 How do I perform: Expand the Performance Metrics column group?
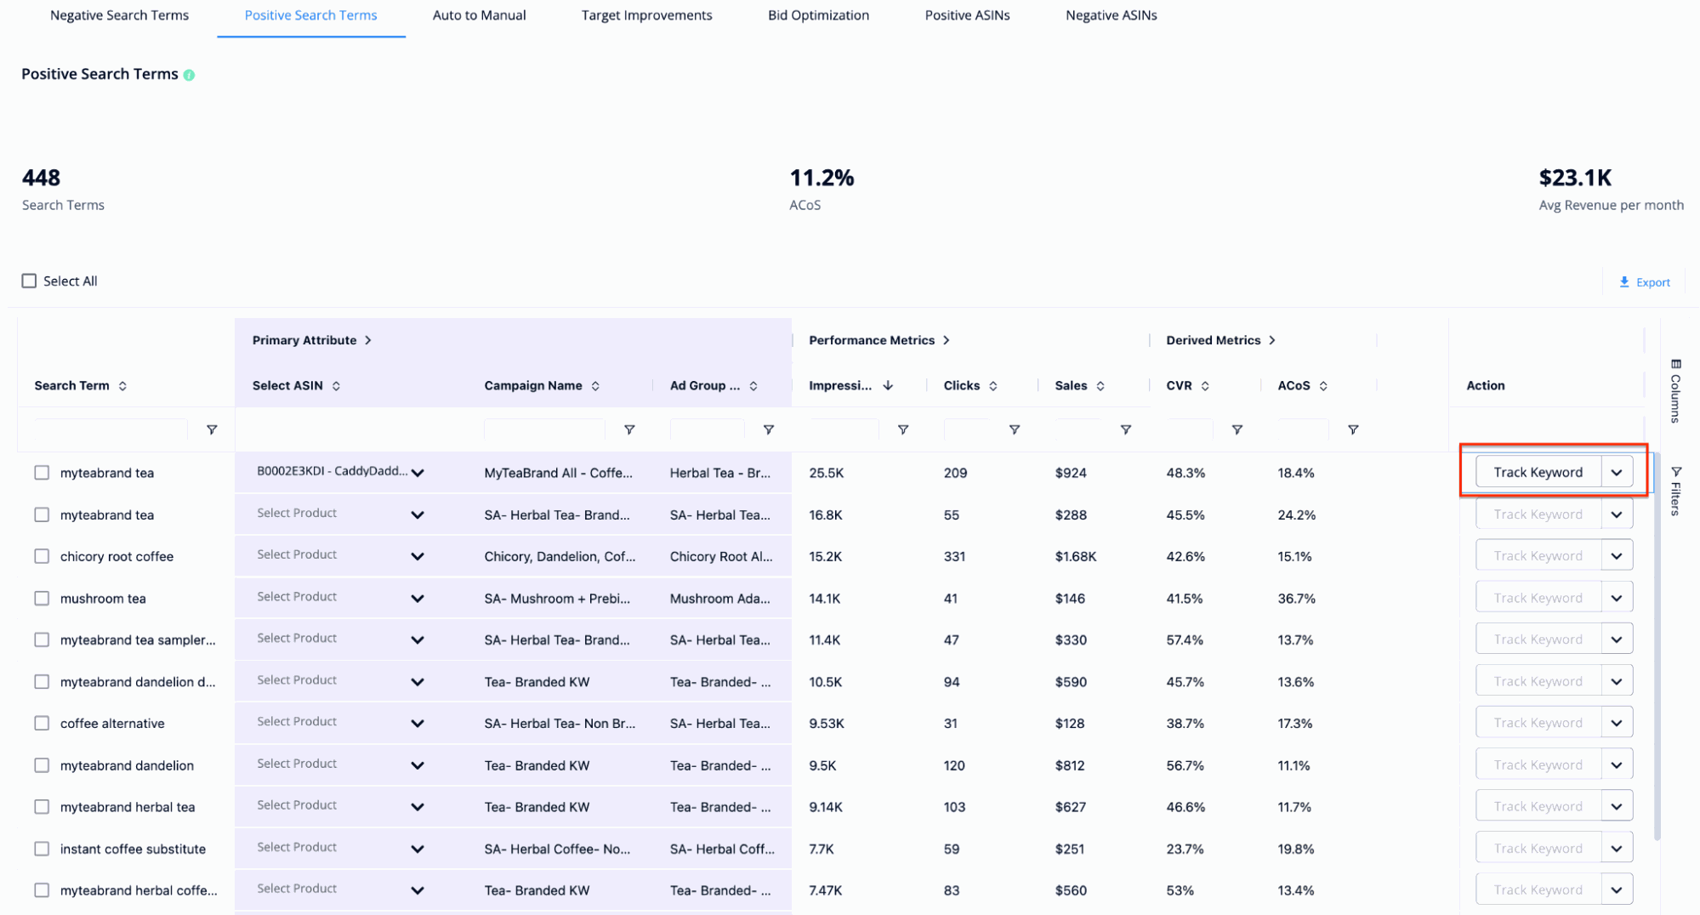coord(946,340)
